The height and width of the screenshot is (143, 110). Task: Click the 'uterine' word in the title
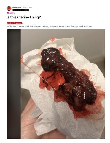tap(23, 18)
